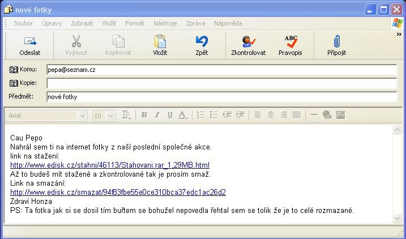The image size is (406, 239).
Task: Toggle underline formatting
Action: click(170, 115)
